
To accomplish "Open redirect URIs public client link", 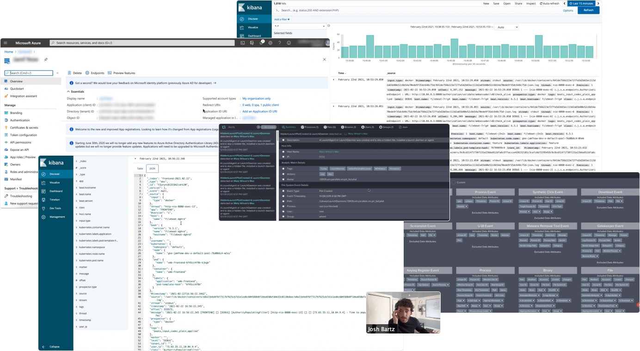I will click(261, 105).
